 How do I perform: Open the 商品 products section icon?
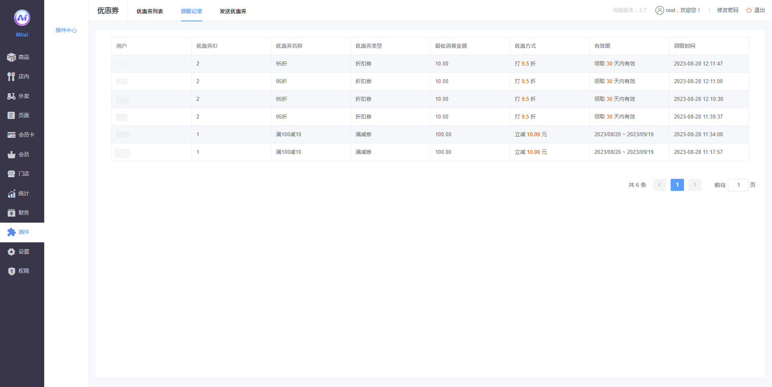coord(11,57)
